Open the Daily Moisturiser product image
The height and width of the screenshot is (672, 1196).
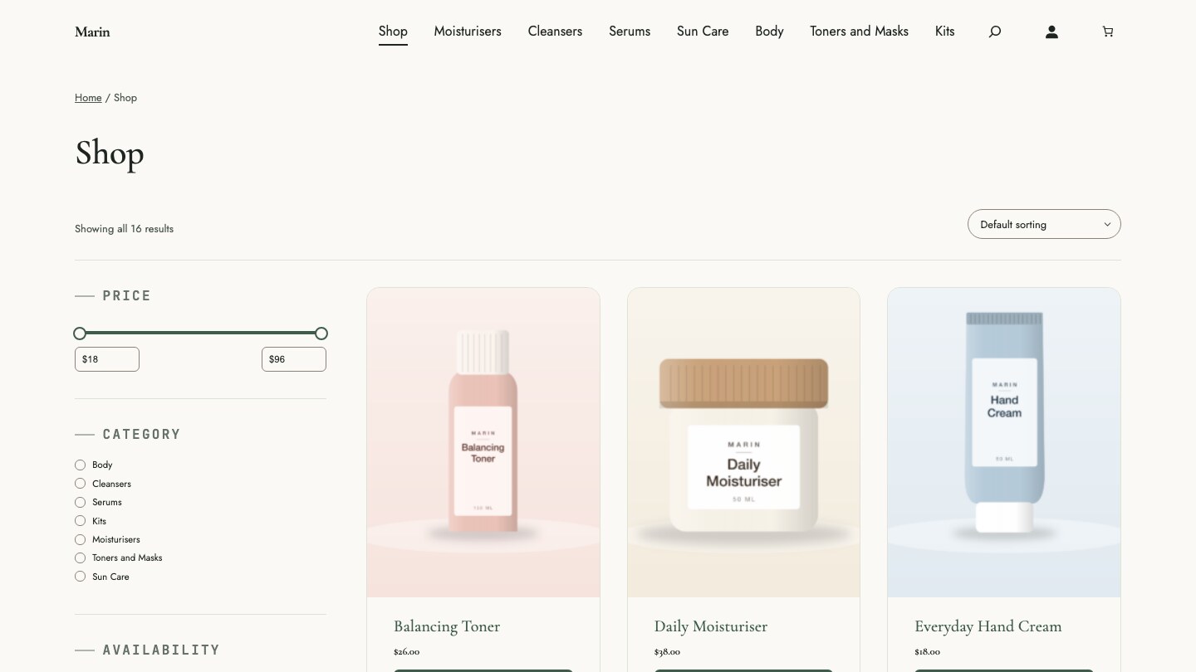[x=743, y=442]
